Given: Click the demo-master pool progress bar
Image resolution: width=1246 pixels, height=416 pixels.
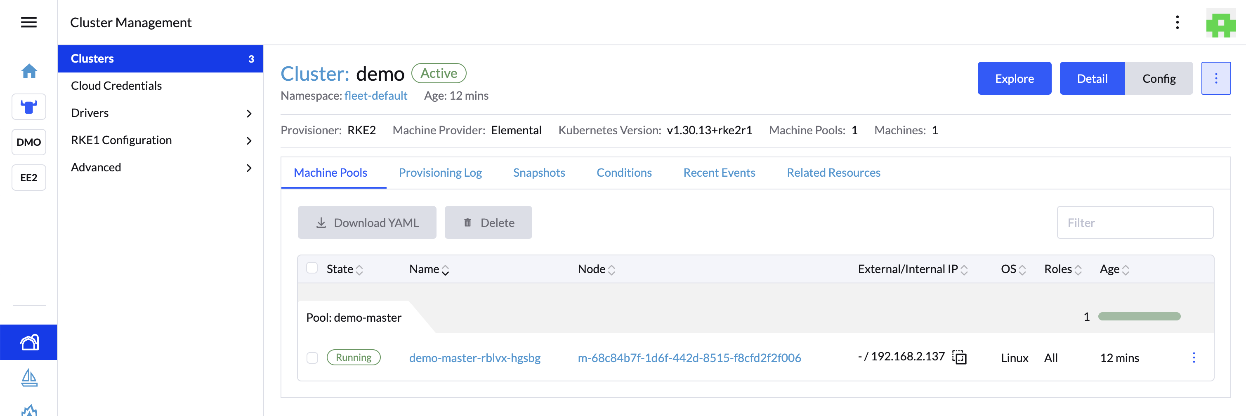Looking at the screenshot, I should (1139, 317).
